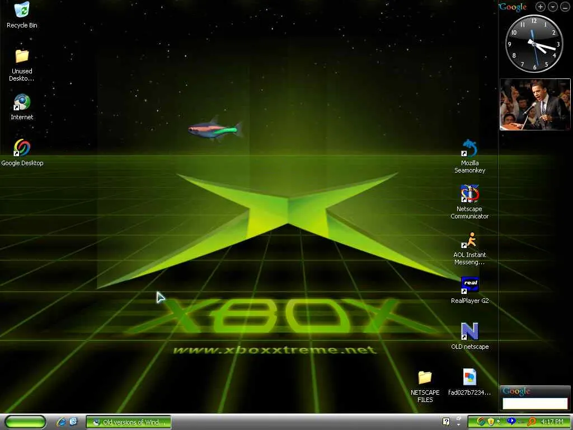Click the Google Desktop swirl tray icon
Screen dimensions: 573x430
coord(481,422)
